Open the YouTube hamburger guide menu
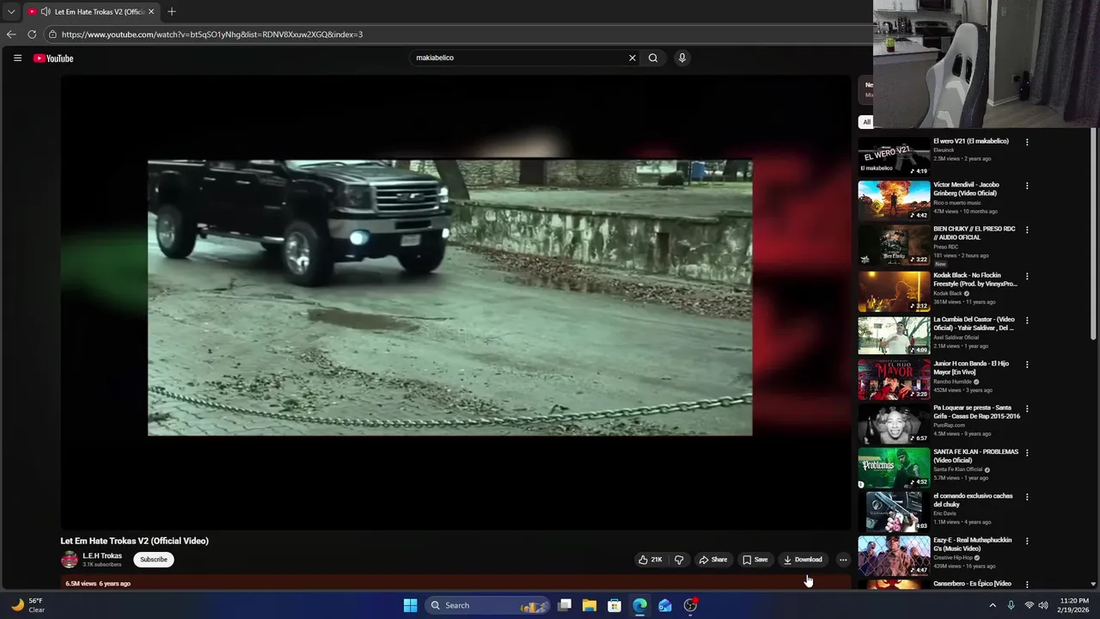 pyautogui.click(x=17, y=58)
